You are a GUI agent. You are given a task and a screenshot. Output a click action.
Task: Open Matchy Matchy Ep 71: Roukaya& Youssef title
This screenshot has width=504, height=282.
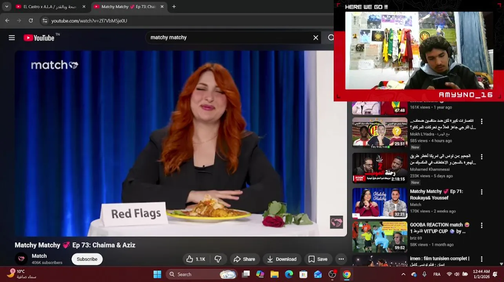pos(437,195)
